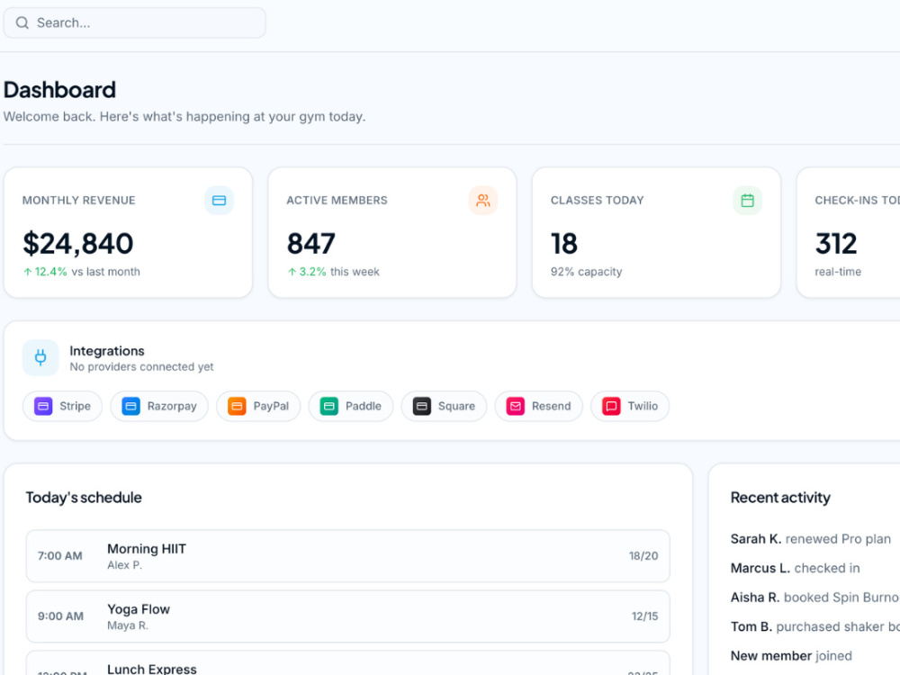Connect the PayPal provider chip
The width and height of the screenshot is (900, 675).
tap(258, 406)
